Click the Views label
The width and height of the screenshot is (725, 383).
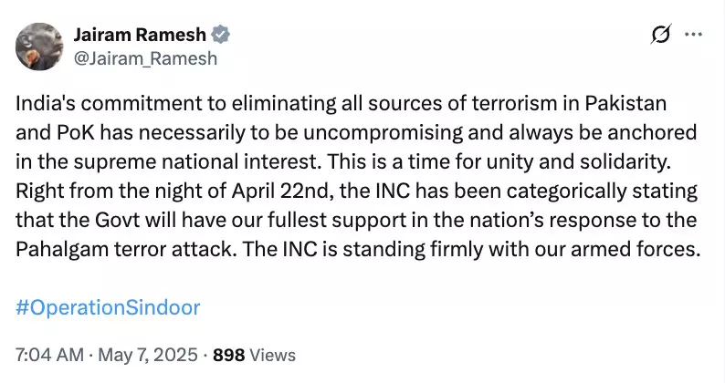point(271,354)
